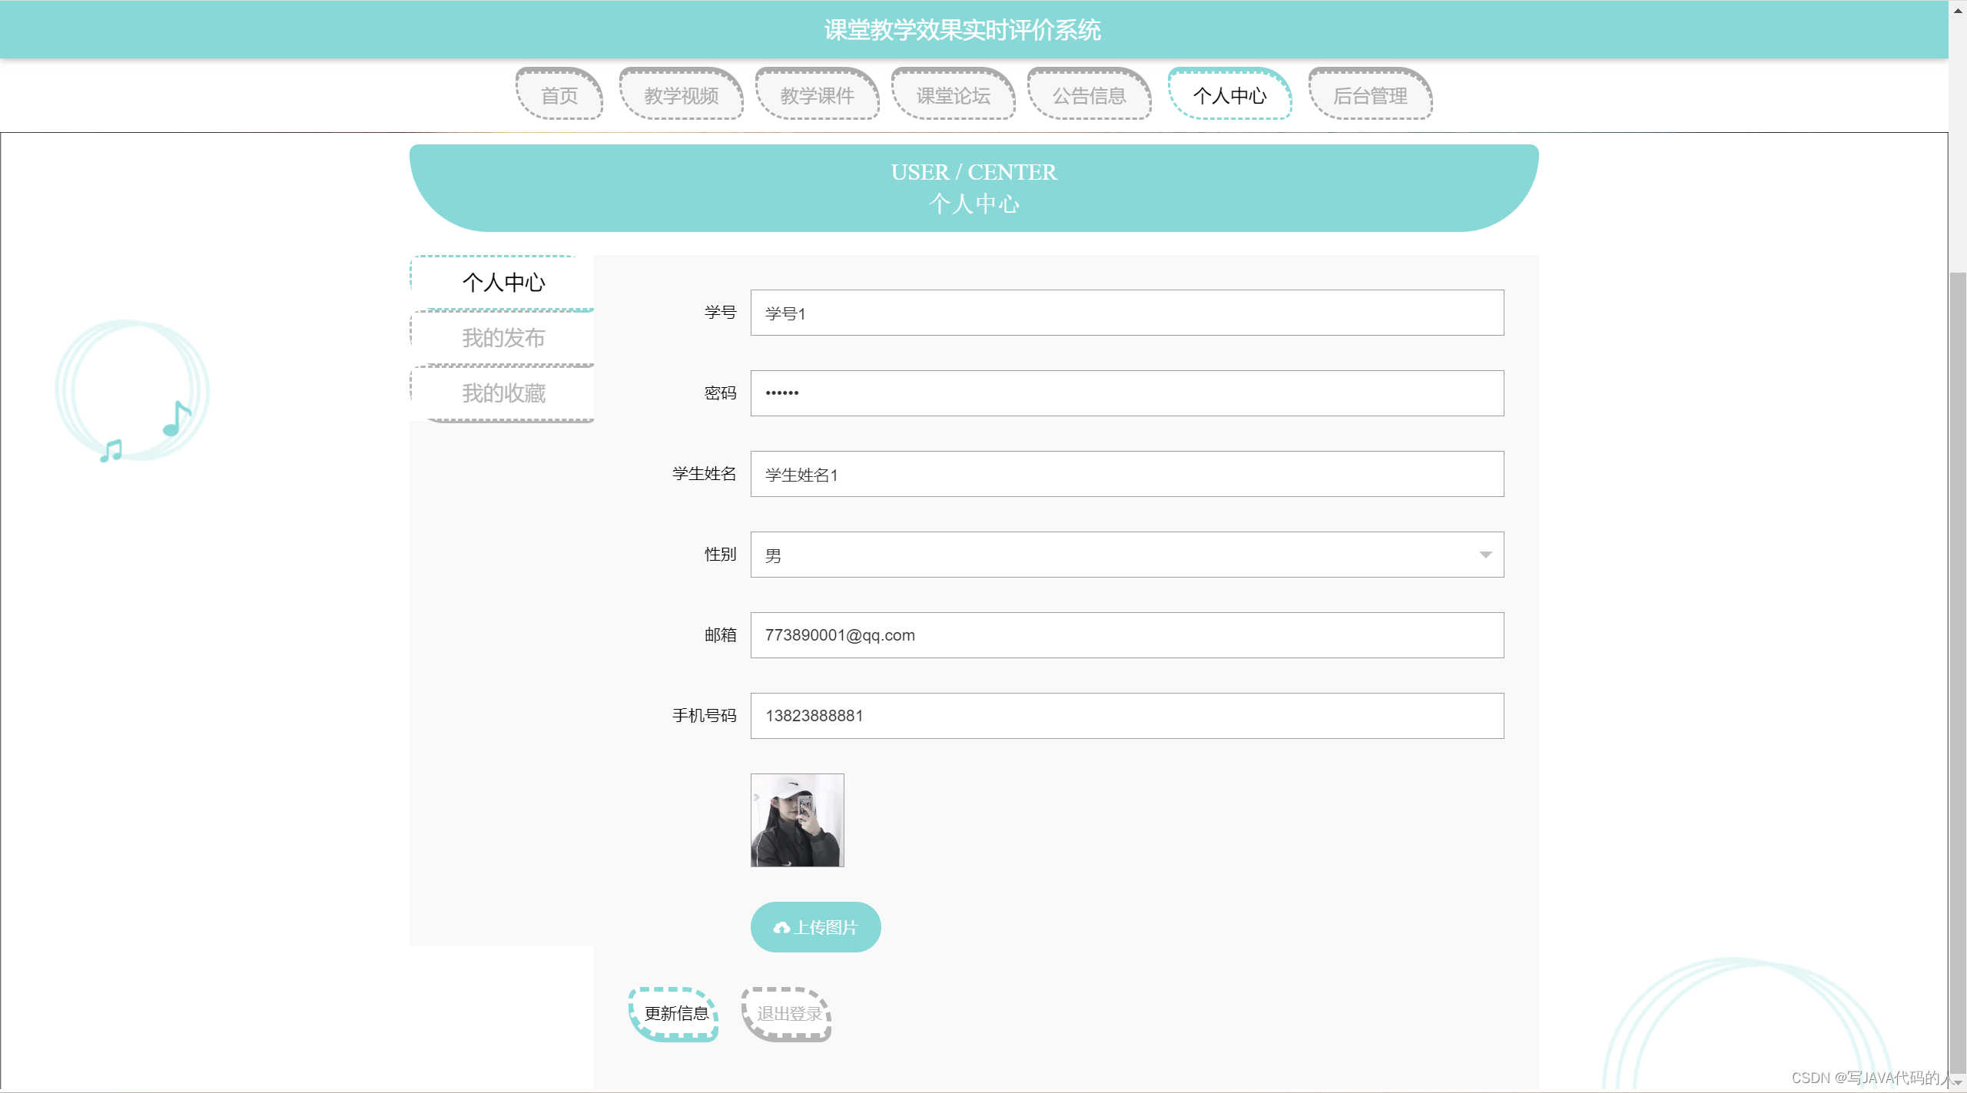Click into the 手机号码 field
Viewport: 1967px width, 1093px height.
(1126, 716)
